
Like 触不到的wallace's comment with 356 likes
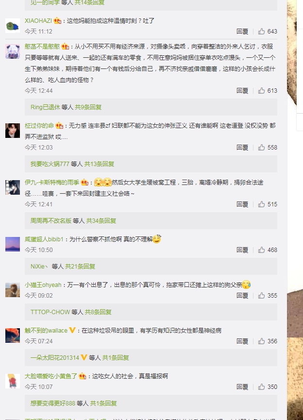tap(261, 341)
